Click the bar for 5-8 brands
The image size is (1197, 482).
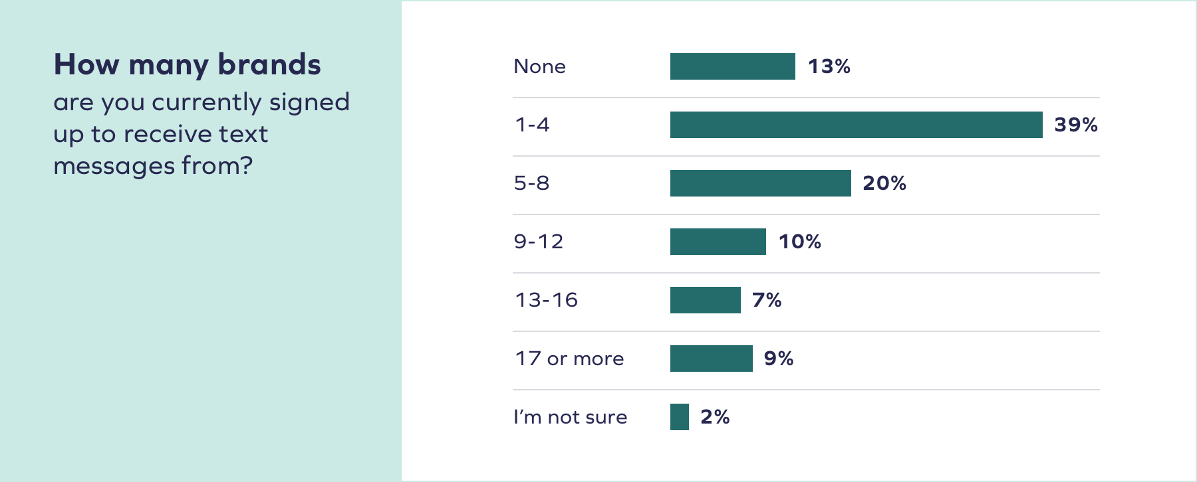(760, 183)
